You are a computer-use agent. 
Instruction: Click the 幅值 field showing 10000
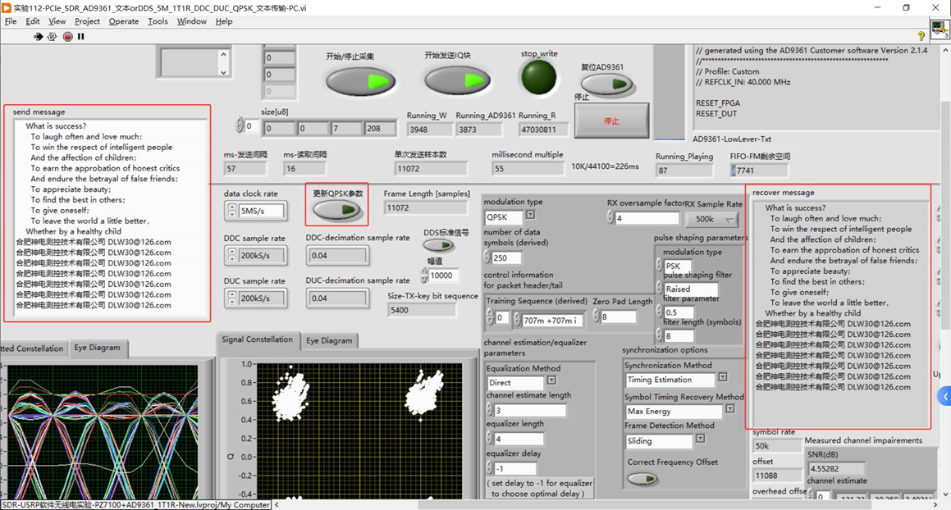pos(443,275)
